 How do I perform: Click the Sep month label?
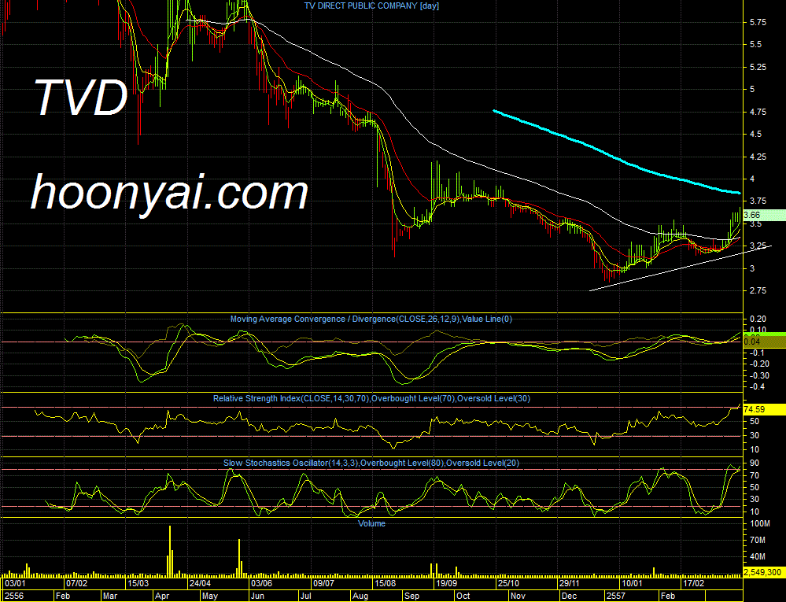click(x=411, y=596)
